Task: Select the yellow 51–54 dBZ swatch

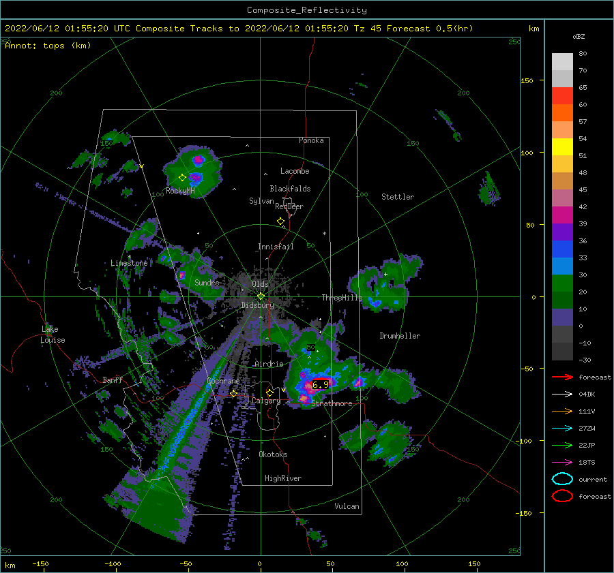Action: point(562,147)
